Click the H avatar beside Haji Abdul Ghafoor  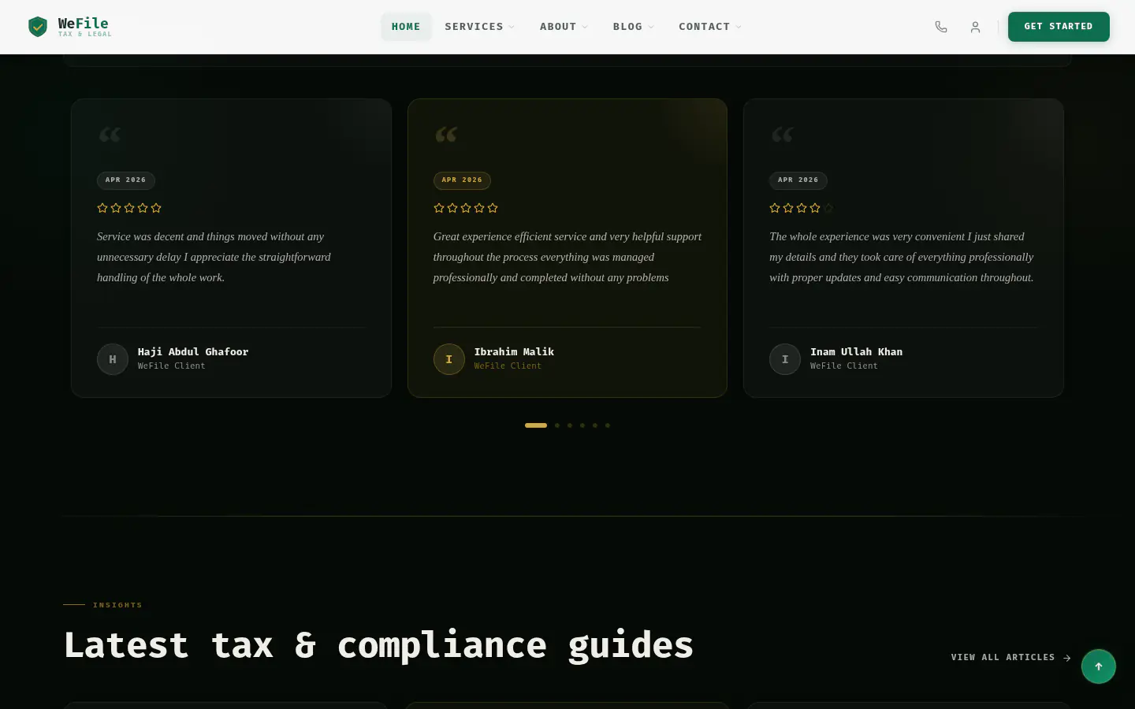(x=113, y=359)
